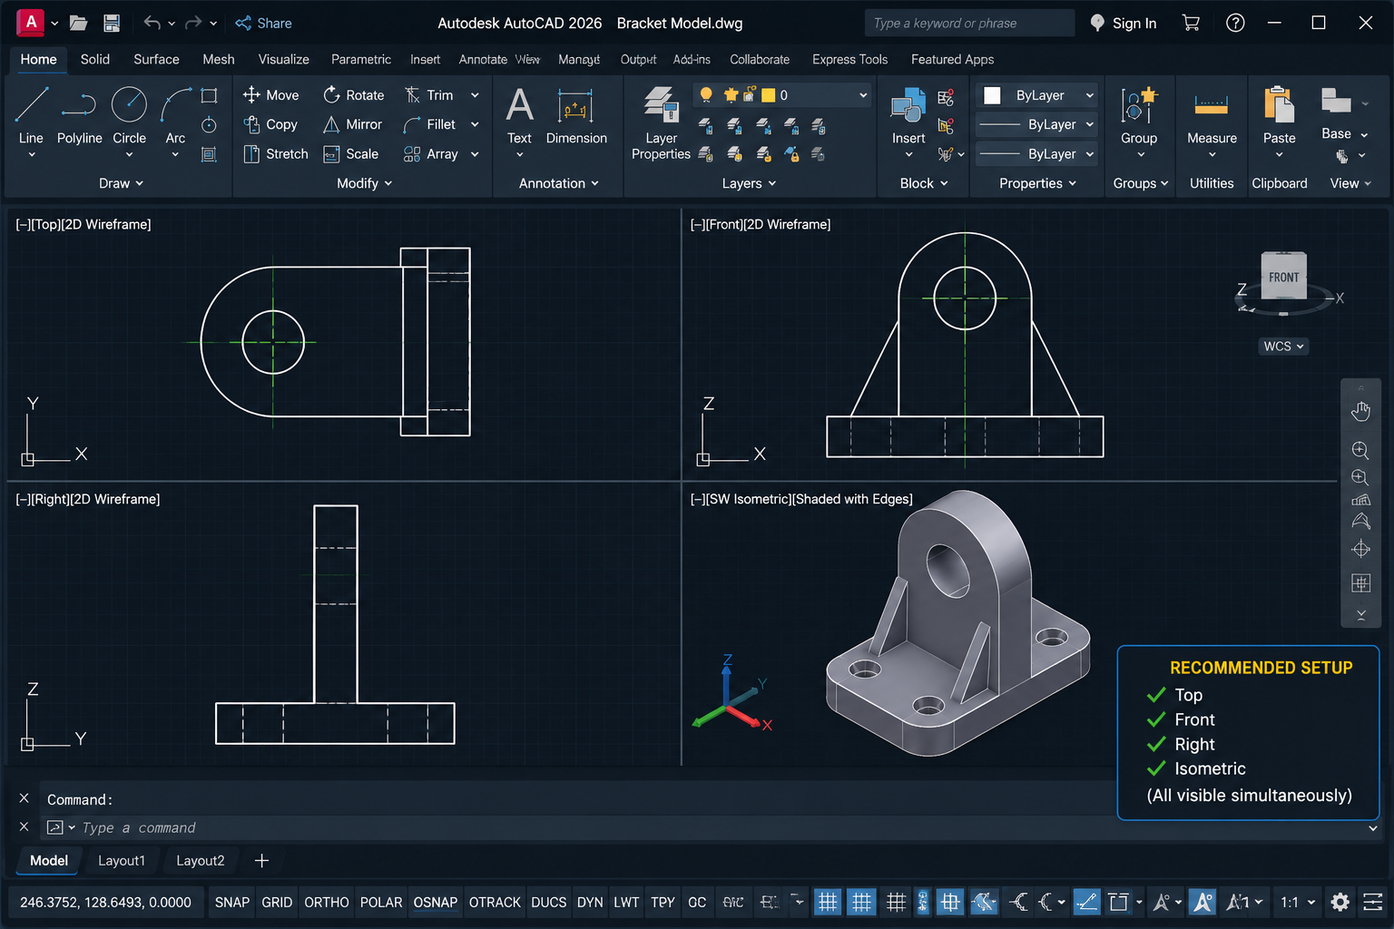Viewport: 1394px width, 929px height.
Task: Click the Copy tool
Action: point(270,124)
